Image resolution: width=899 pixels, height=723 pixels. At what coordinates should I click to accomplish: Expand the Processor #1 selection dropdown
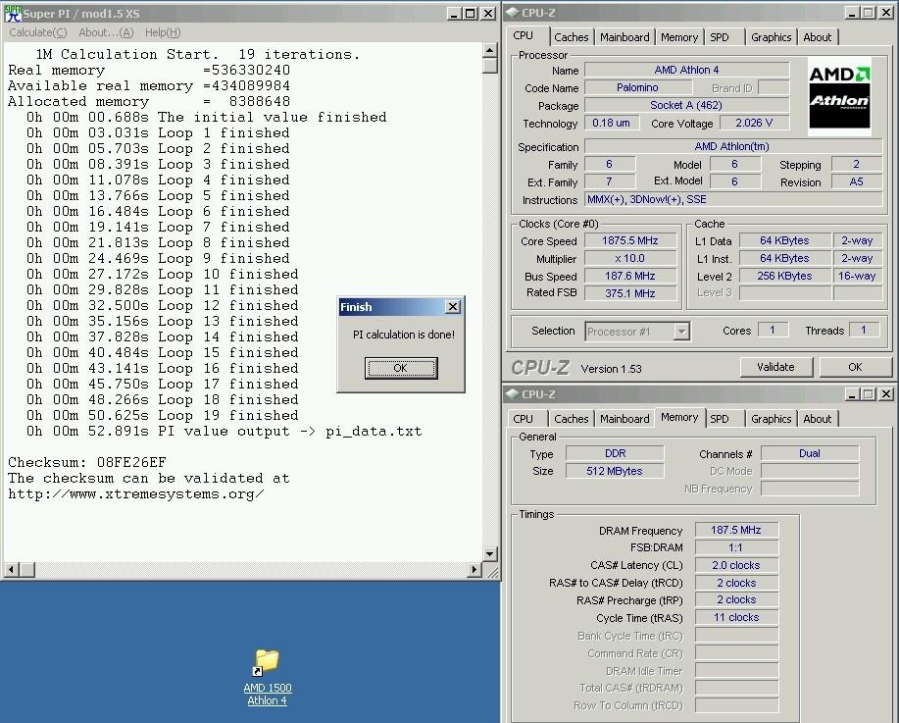(x=681, y=332)
